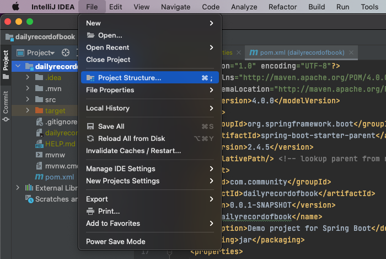Expand the .mvn folder
This screenshot has height=259, width=386.
28,88
